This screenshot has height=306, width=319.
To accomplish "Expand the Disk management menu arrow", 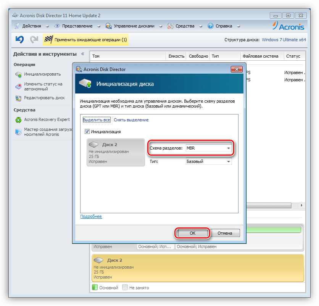I will (161, 26).
